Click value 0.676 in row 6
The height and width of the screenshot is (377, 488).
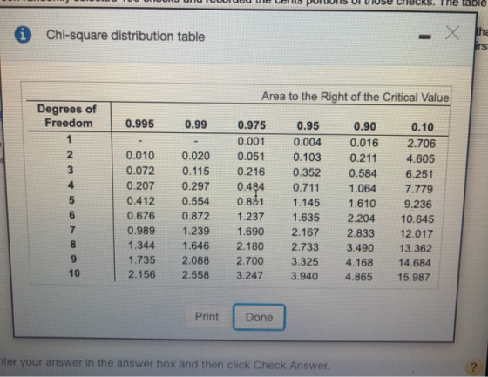pos(141,216)
